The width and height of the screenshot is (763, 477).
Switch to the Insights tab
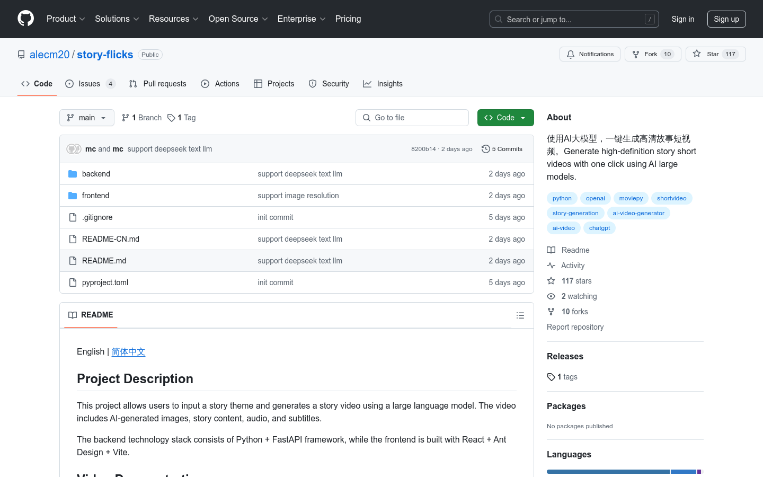pyautogui.click(x=383, y=84)
